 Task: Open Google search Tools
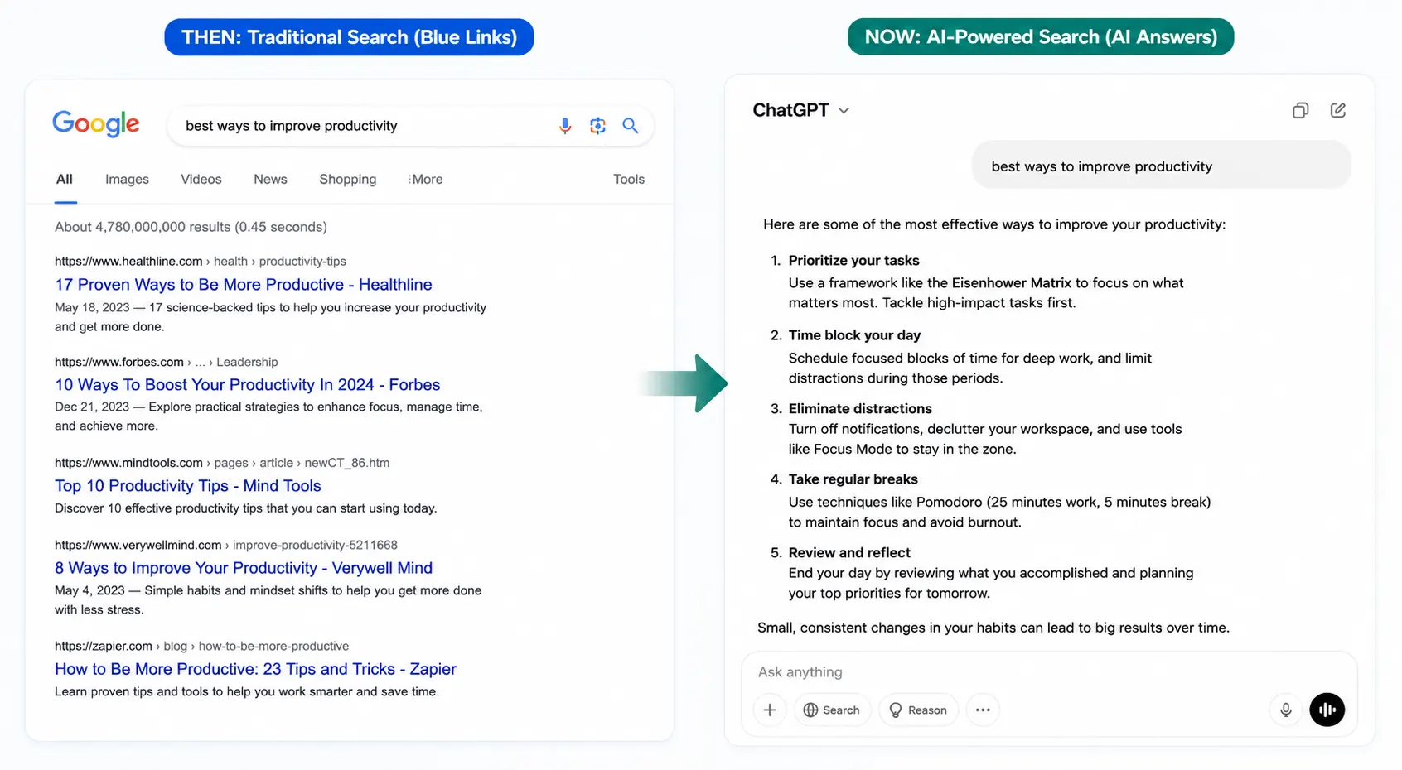pyautogui.click(x=629, y=179)
